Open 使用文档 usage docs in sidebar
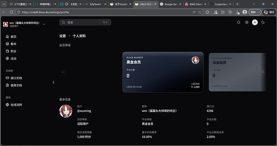 pyautogui.click(x=14, y=85)
